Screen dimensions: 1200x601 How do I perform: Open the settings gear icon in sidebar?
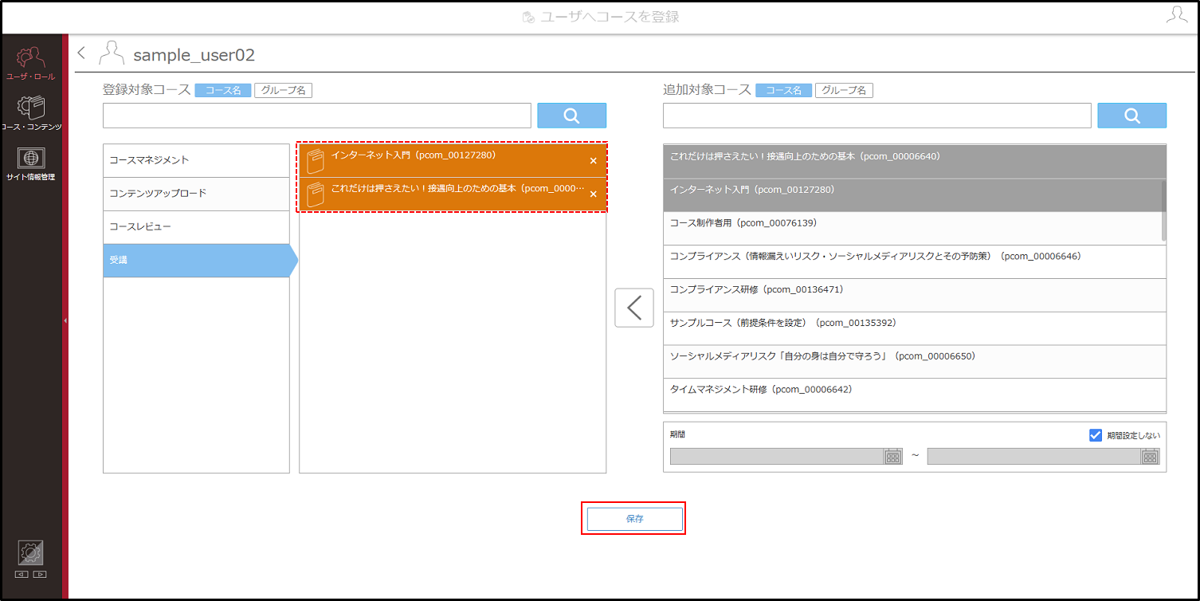click(x=30, y=552)
